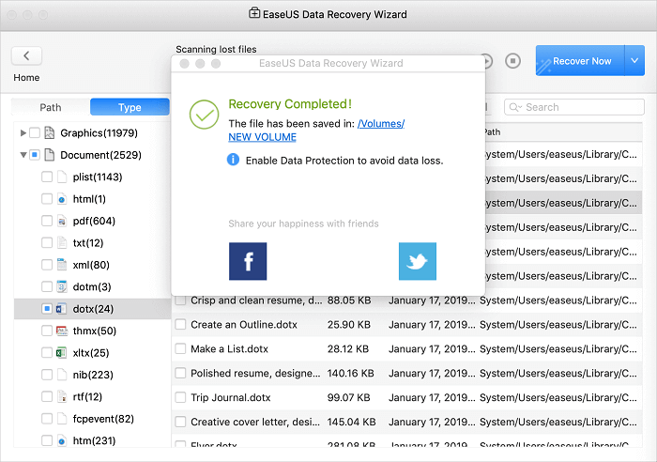The width and height of the screenshot is (657, 462).
Task: Click the xml file type icon
Action: pyautogui.click(x=62, y=265)
